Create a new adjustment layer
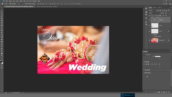 [162, 92]
